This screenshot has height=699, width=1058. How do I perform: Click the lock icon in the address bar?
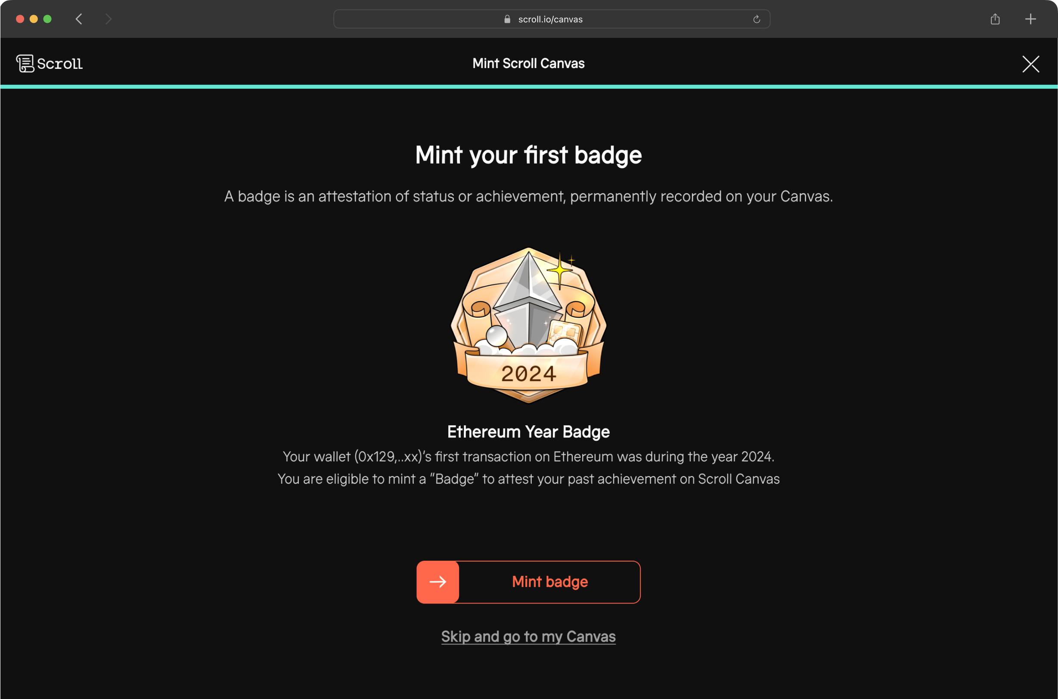(507, 19)
